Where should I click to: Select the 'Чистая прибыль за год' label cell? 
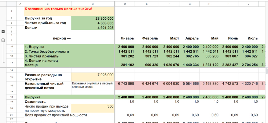click(47, 23)
